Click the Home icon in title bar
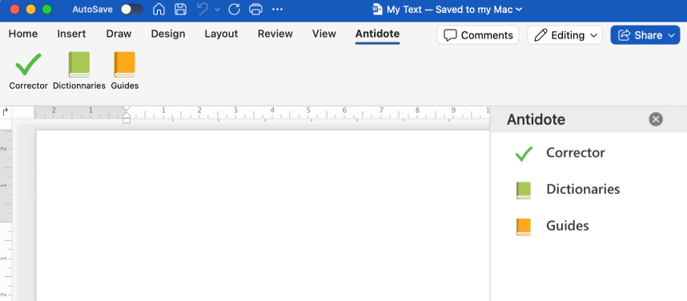 tap(159, 9)
